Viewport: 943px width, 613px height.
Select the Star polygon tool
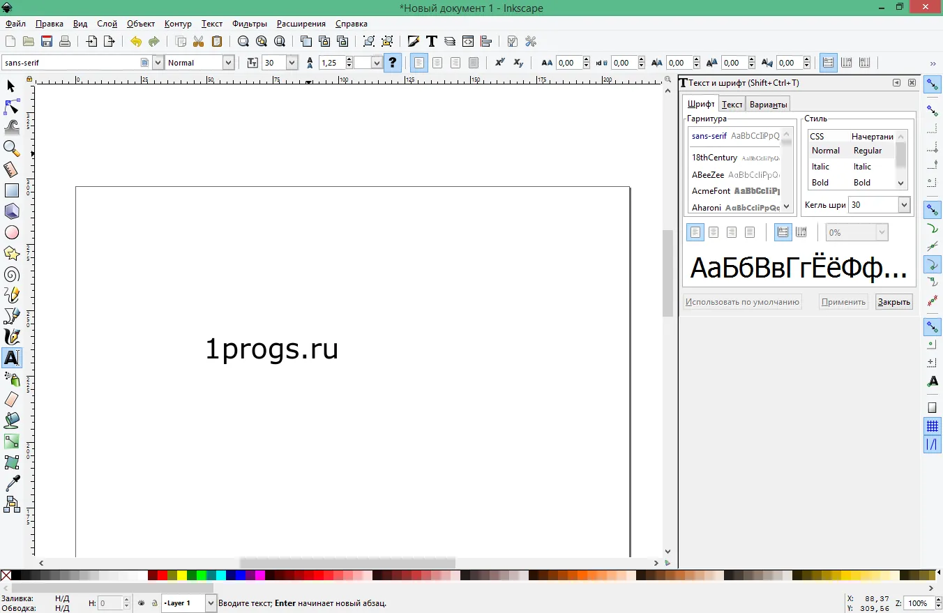11,253
